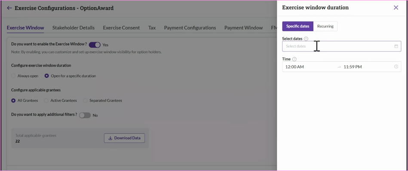Select Open for a specific duration

pos(46,76)
